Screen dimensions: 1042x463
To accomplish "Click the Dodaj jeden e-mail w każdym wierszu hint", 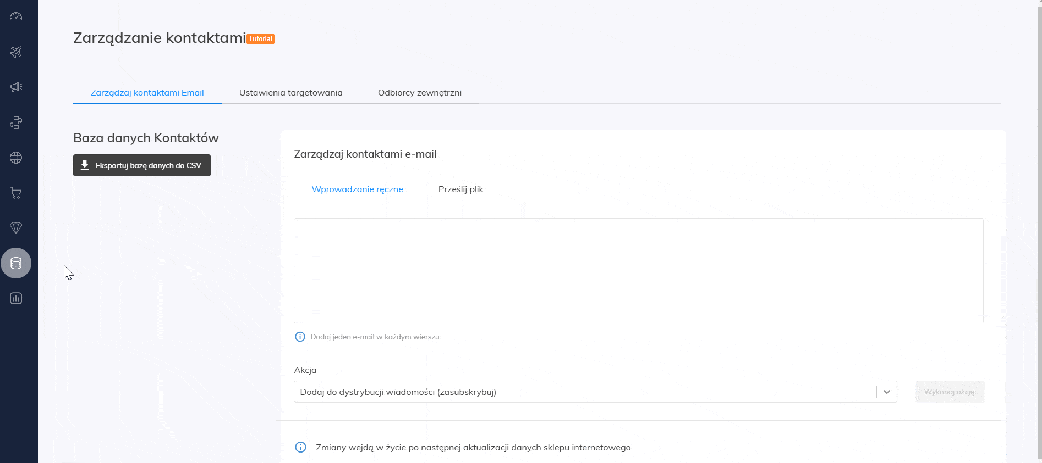I will pos(376,337).
